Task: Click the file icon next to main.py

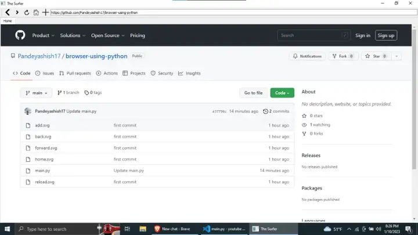Action: pyautogui.click(x=28, y=171)
